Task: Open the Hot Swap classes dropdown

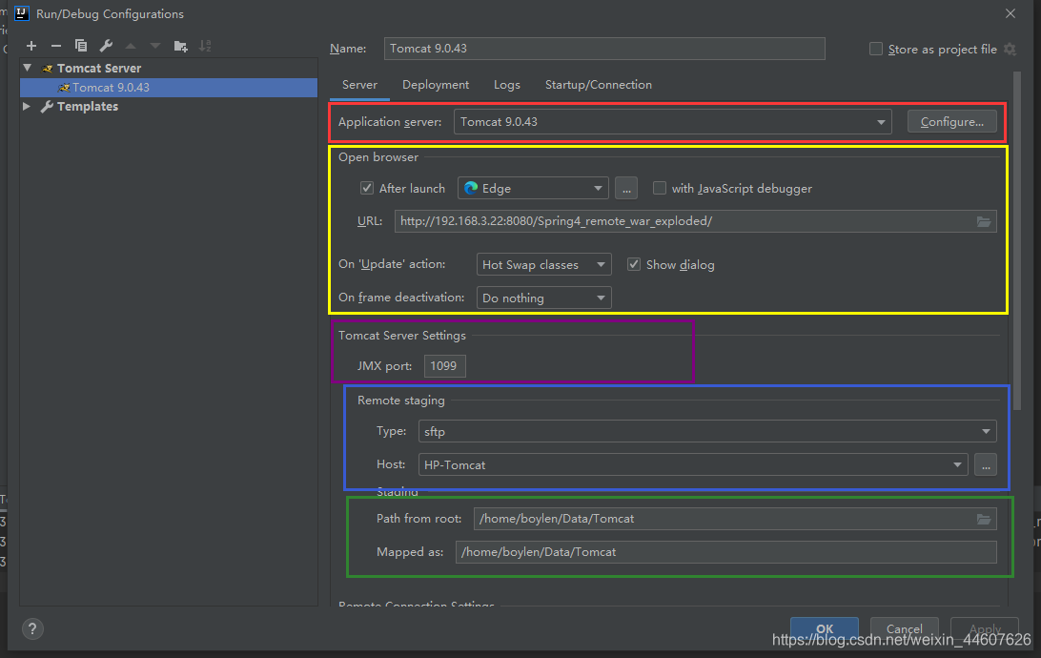Action: point(543,264)
